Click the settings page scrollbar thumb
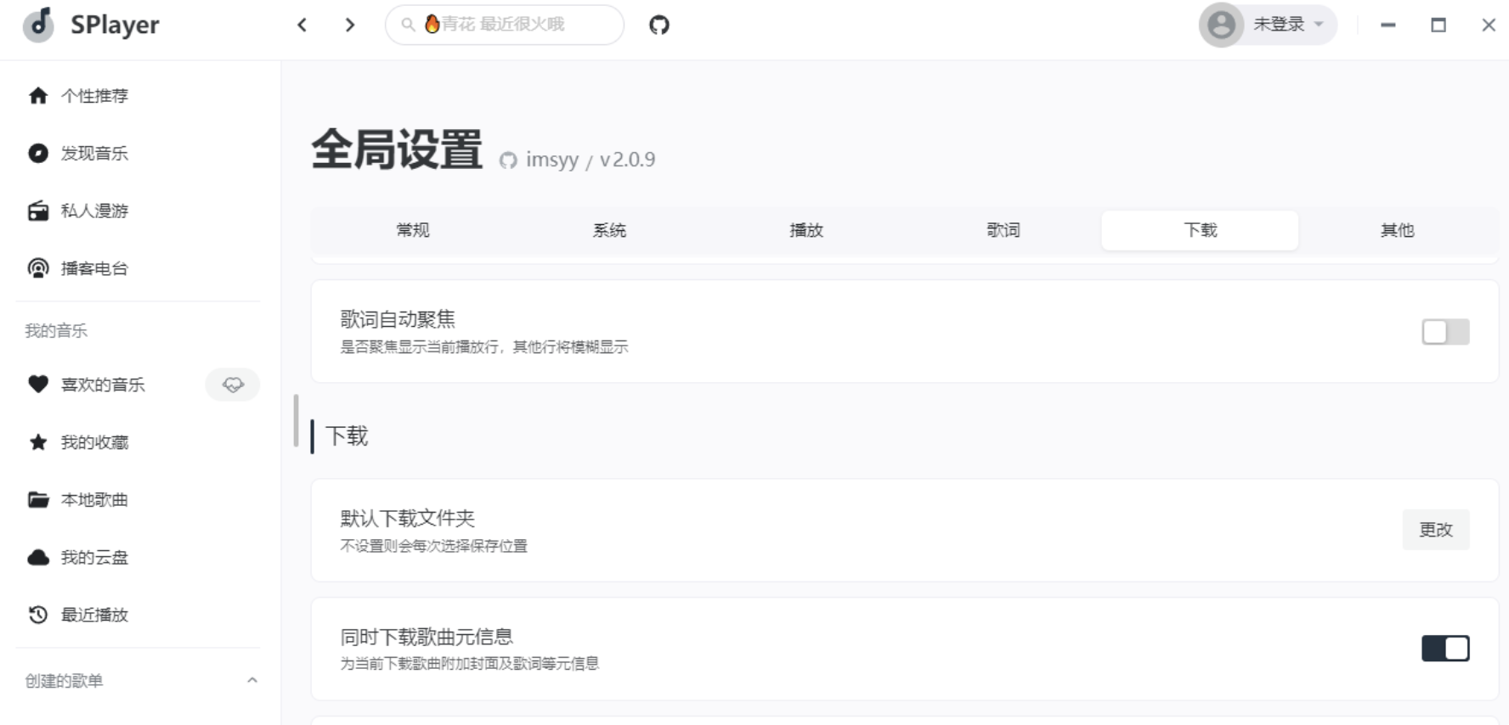The image size is (1509, 725). coord(296,420)
